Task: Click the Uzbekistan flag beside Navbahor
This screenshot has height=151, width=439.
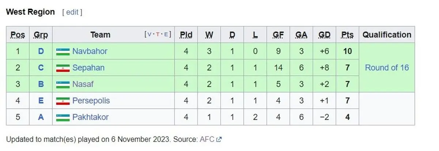Action: (x=63, y=51)
